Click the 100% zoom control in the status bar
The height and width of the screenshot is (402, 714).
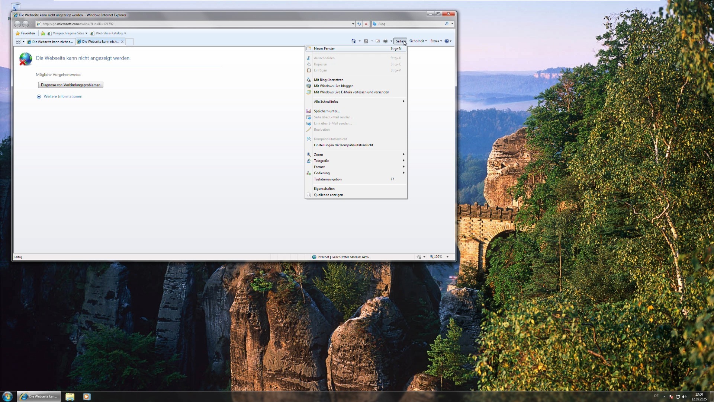[x=438, y=257]
